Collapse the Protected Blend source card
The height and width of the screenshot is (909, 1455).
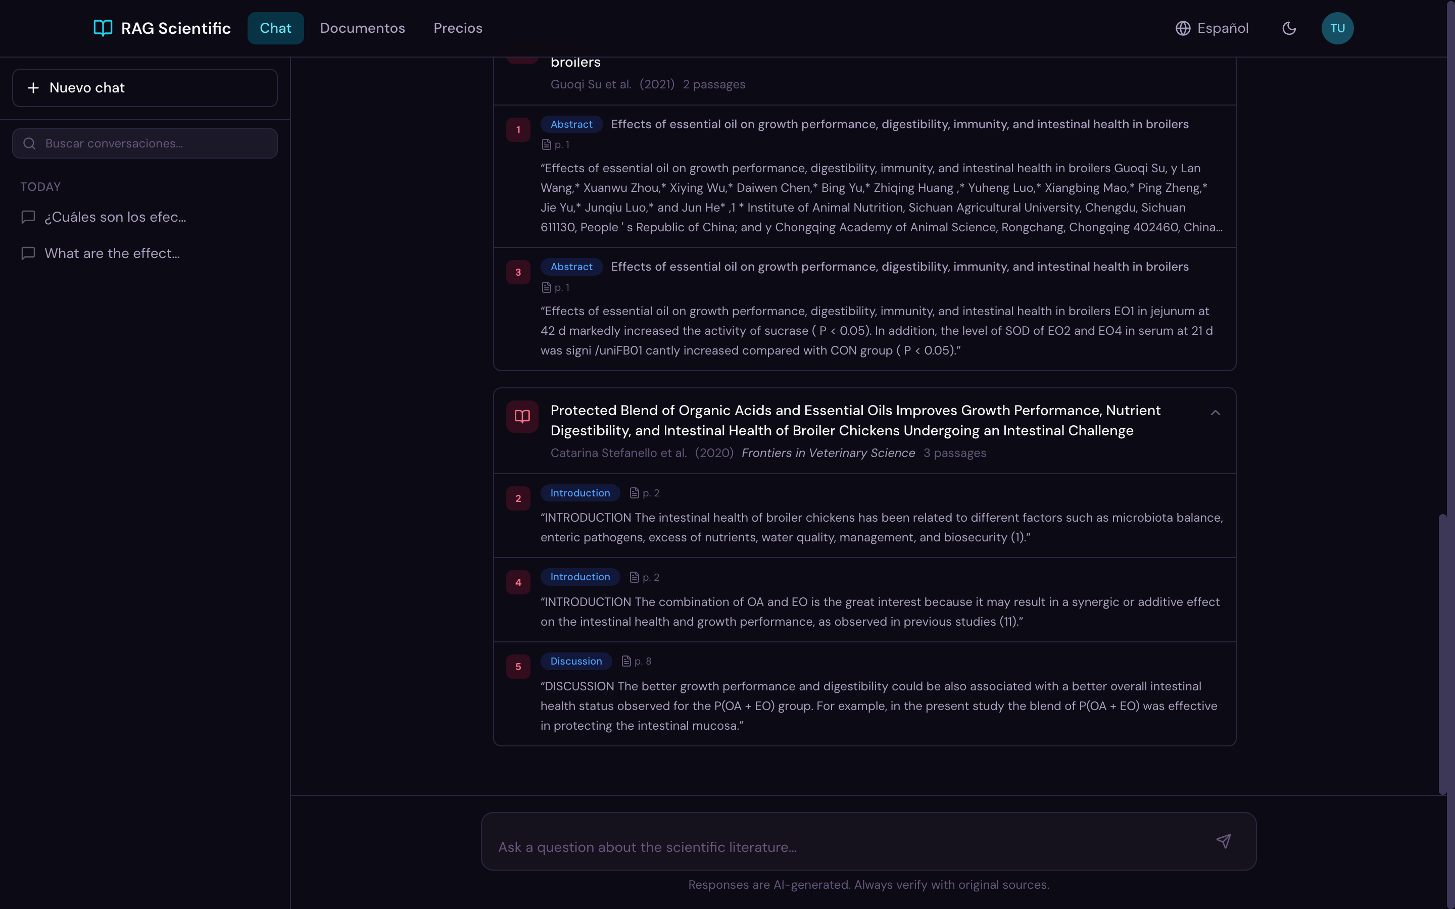tap(1215, 413)
